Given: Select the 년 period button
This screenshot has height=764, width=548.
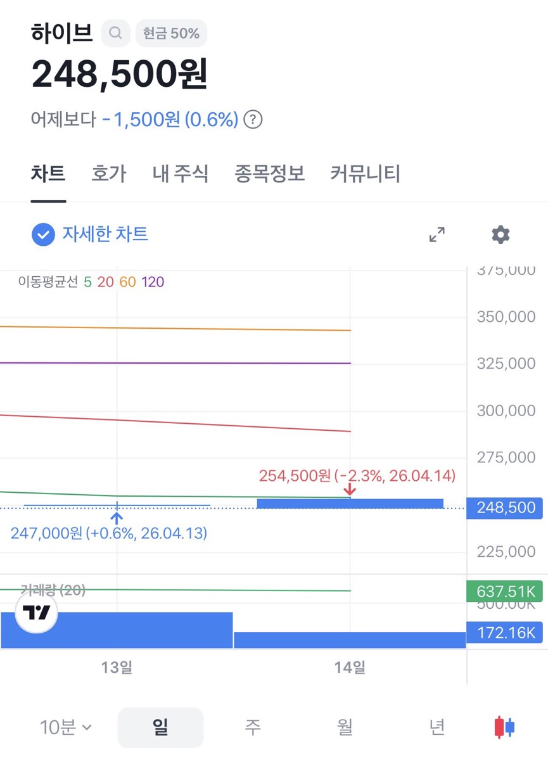Looking at the screenshot, I should tap(437, 727).
